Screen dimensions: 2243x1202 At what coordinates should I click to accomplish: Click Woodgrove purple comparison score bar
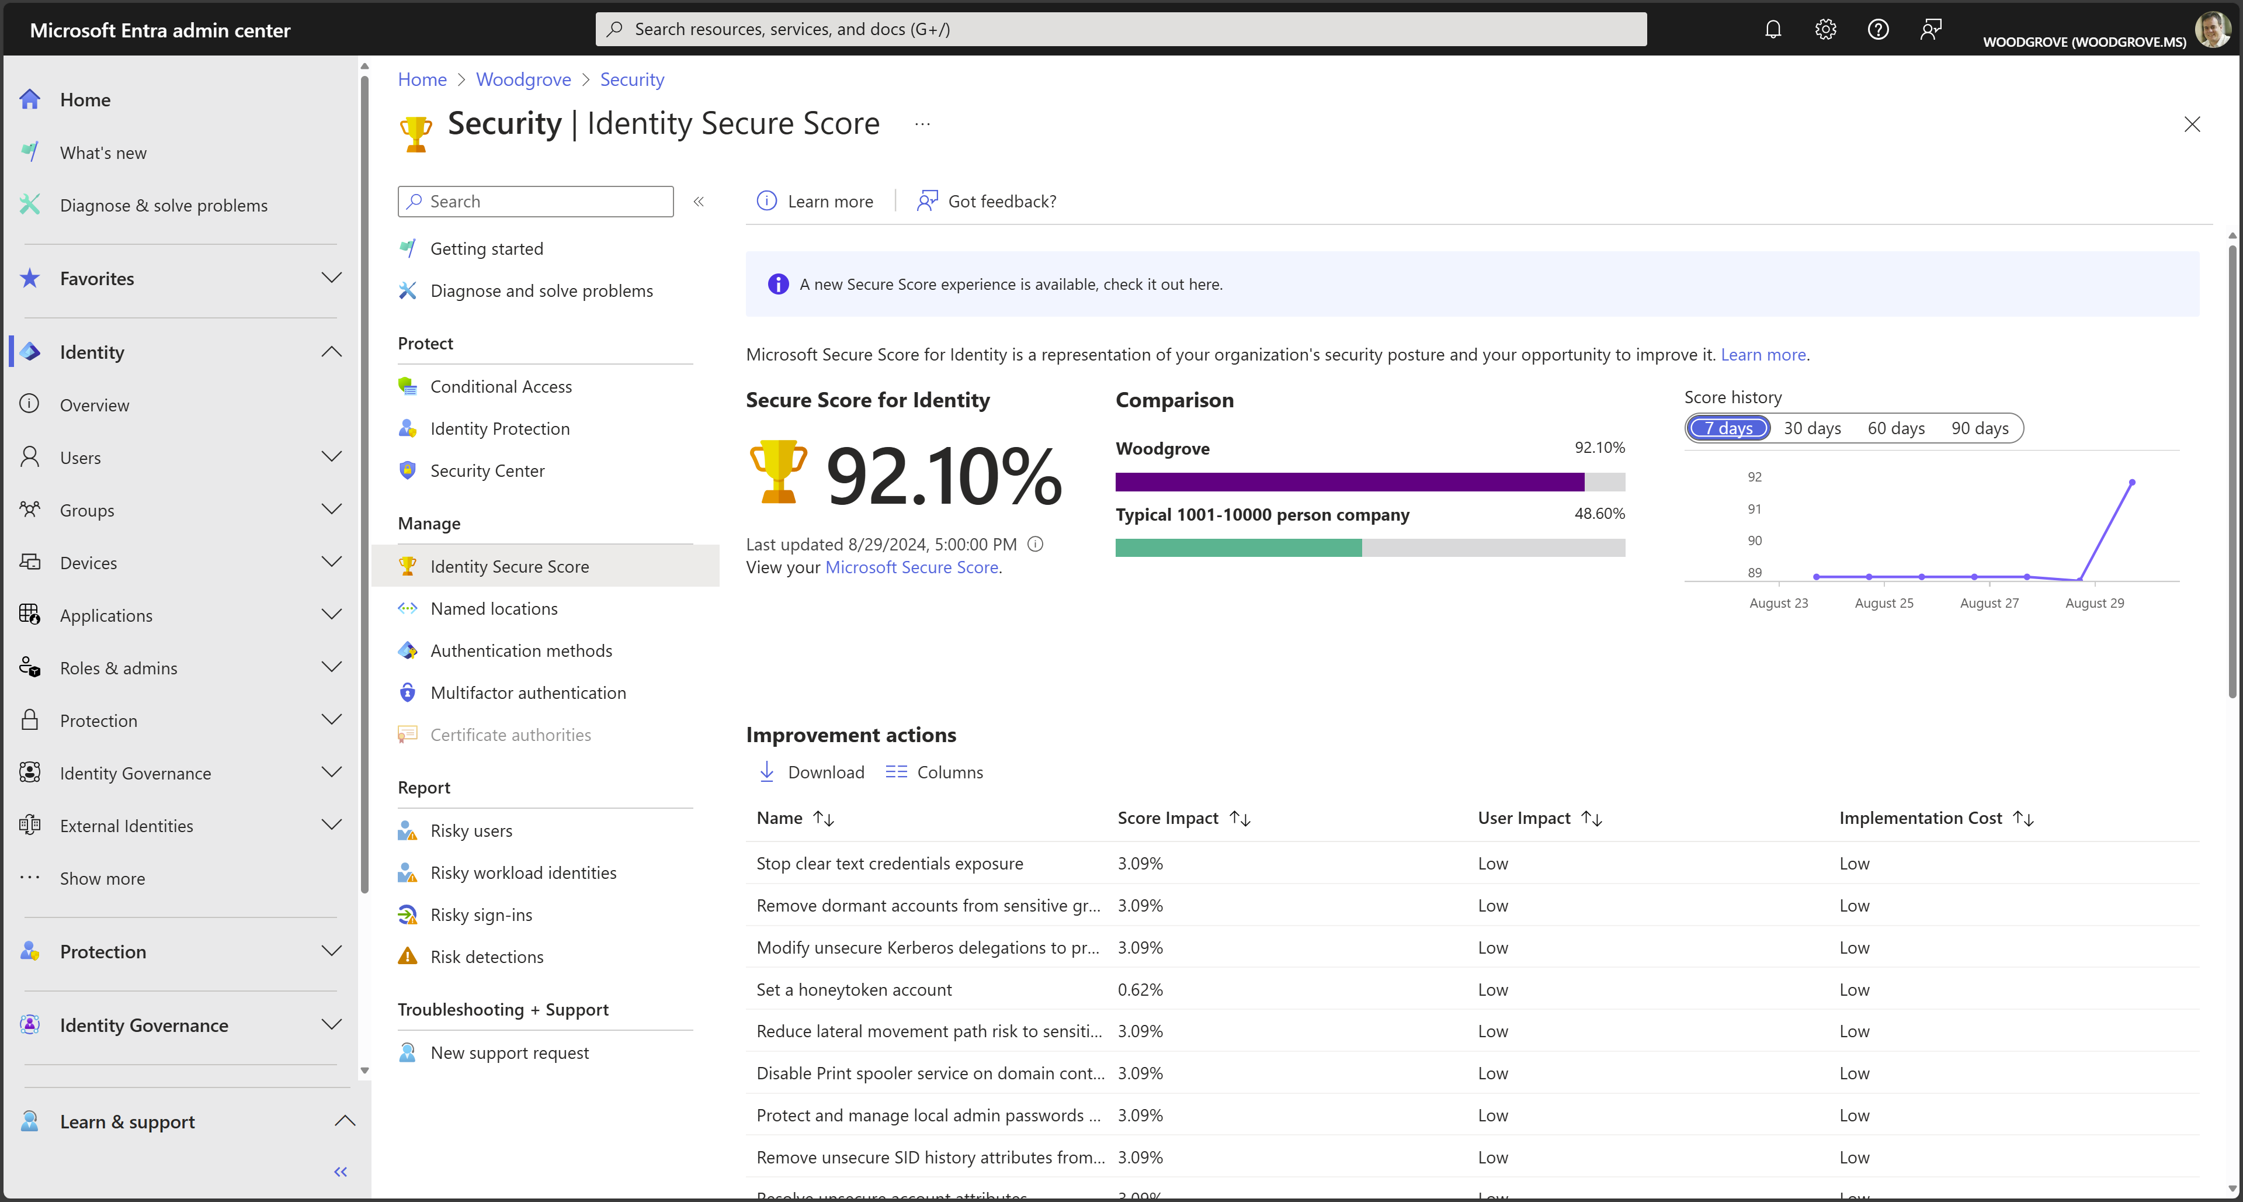[1349, 482]
